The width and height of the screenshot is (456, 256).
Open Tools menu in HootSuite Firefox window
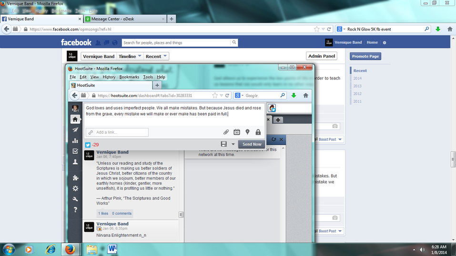click(x=148, y=77)
